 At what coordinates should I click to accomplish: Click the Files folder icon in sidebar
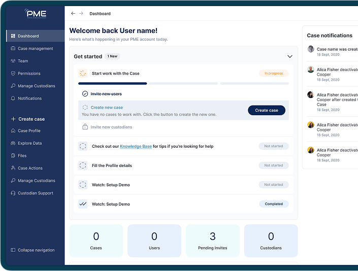[x=13, y=156]
